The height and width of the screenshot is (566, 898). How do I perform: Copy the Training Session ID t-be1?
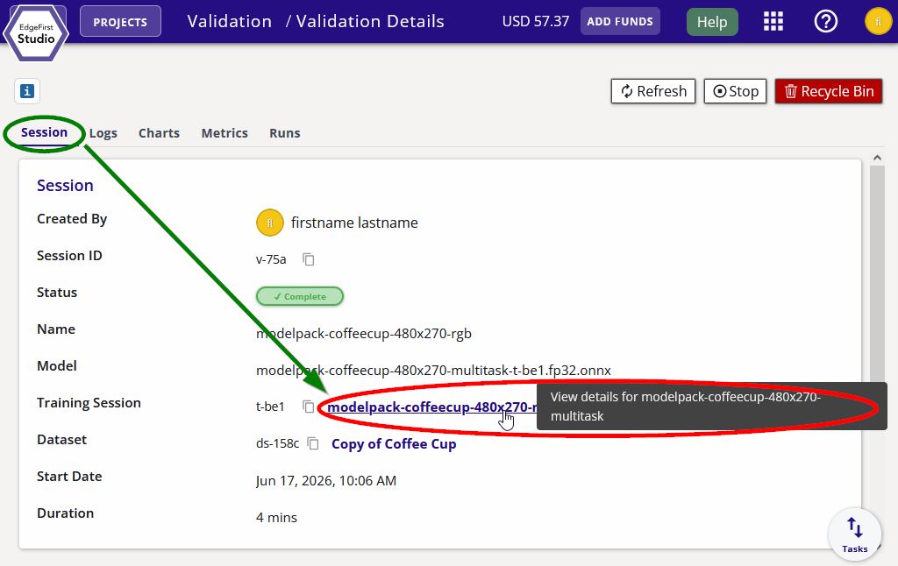tap(308, 407)
